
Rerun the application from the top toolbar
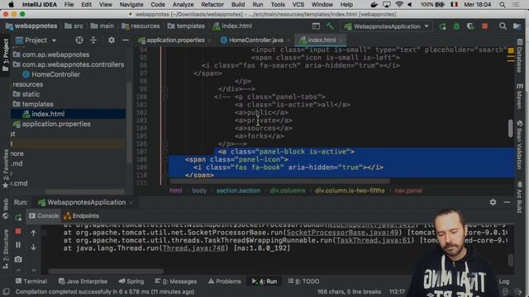443,26
